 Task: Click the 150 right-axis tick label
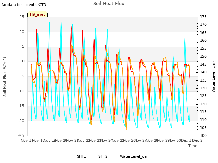[203, 56]
